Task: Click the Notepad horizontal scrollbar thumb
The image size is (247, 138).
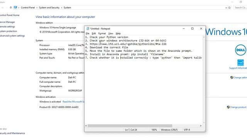Action: (130, 126)
